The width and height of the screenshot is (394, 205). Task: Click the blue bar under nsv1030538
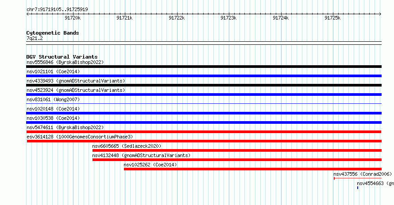[x=204, y=122]
